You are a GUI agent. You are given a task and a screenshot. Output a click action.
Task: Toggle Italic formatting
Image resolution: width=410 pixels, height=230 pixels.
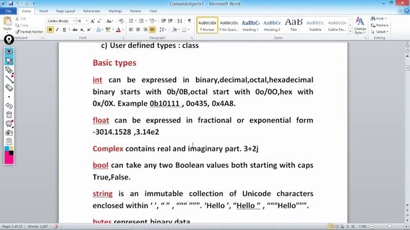(x=57, y=30)
